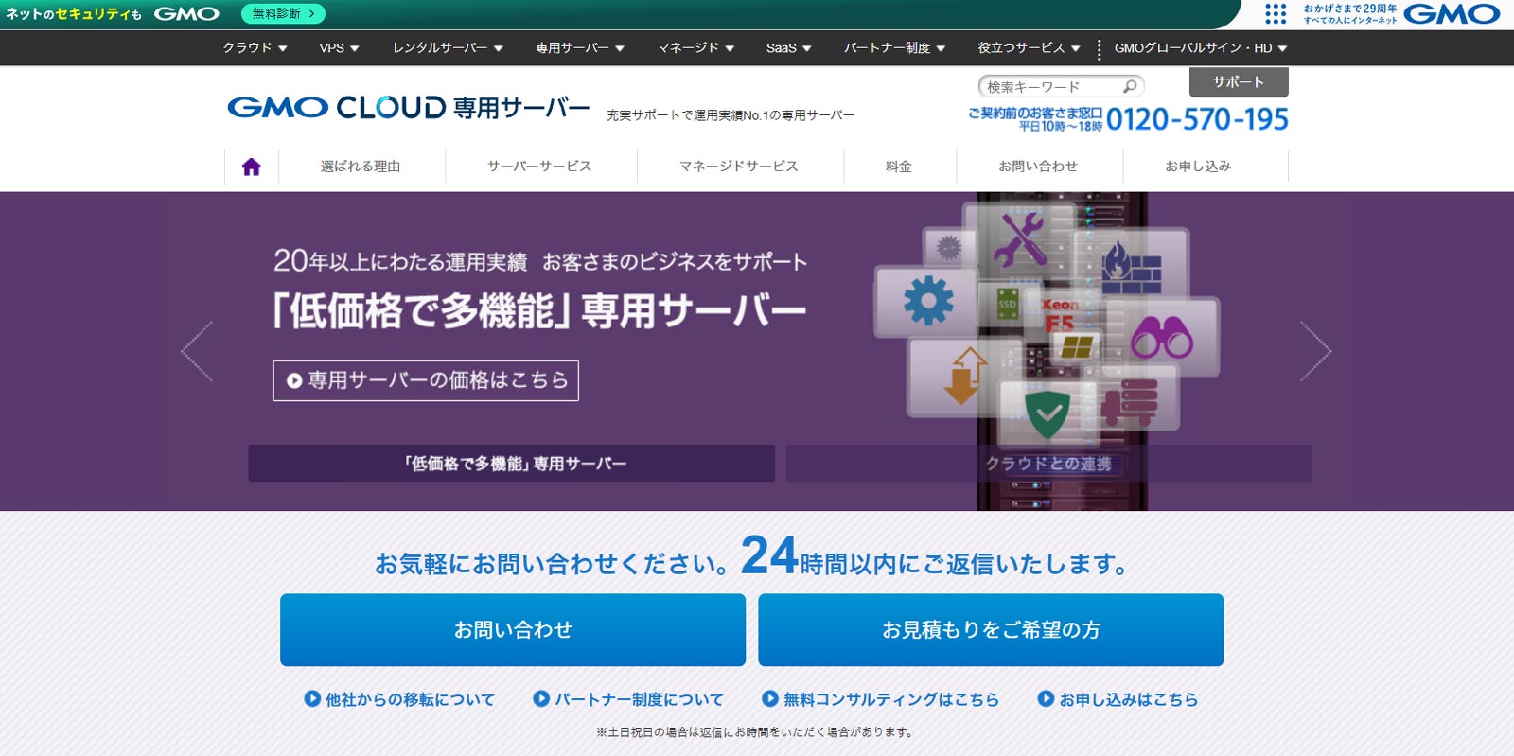The height and width of the screenshot is (756, 1514).
Task: Click the wrench and screwdriver icon
Action: point(1019,238)
